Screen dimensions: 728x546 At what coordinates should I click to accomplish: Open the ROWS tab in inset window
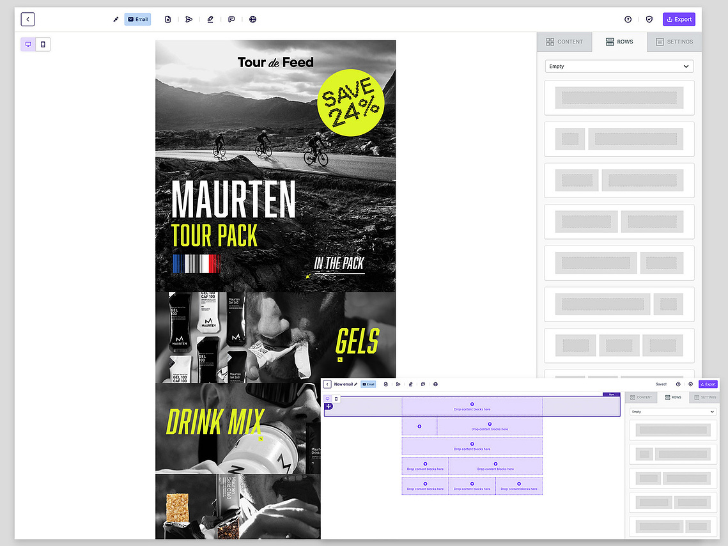pyautogui.click(x=673, y=398)
